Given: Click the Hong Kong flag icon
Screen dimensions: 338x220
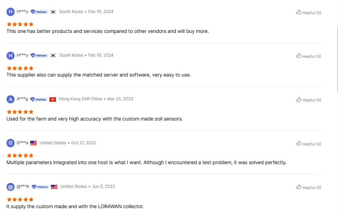Looking at the screenshot, I should (53, 99).
